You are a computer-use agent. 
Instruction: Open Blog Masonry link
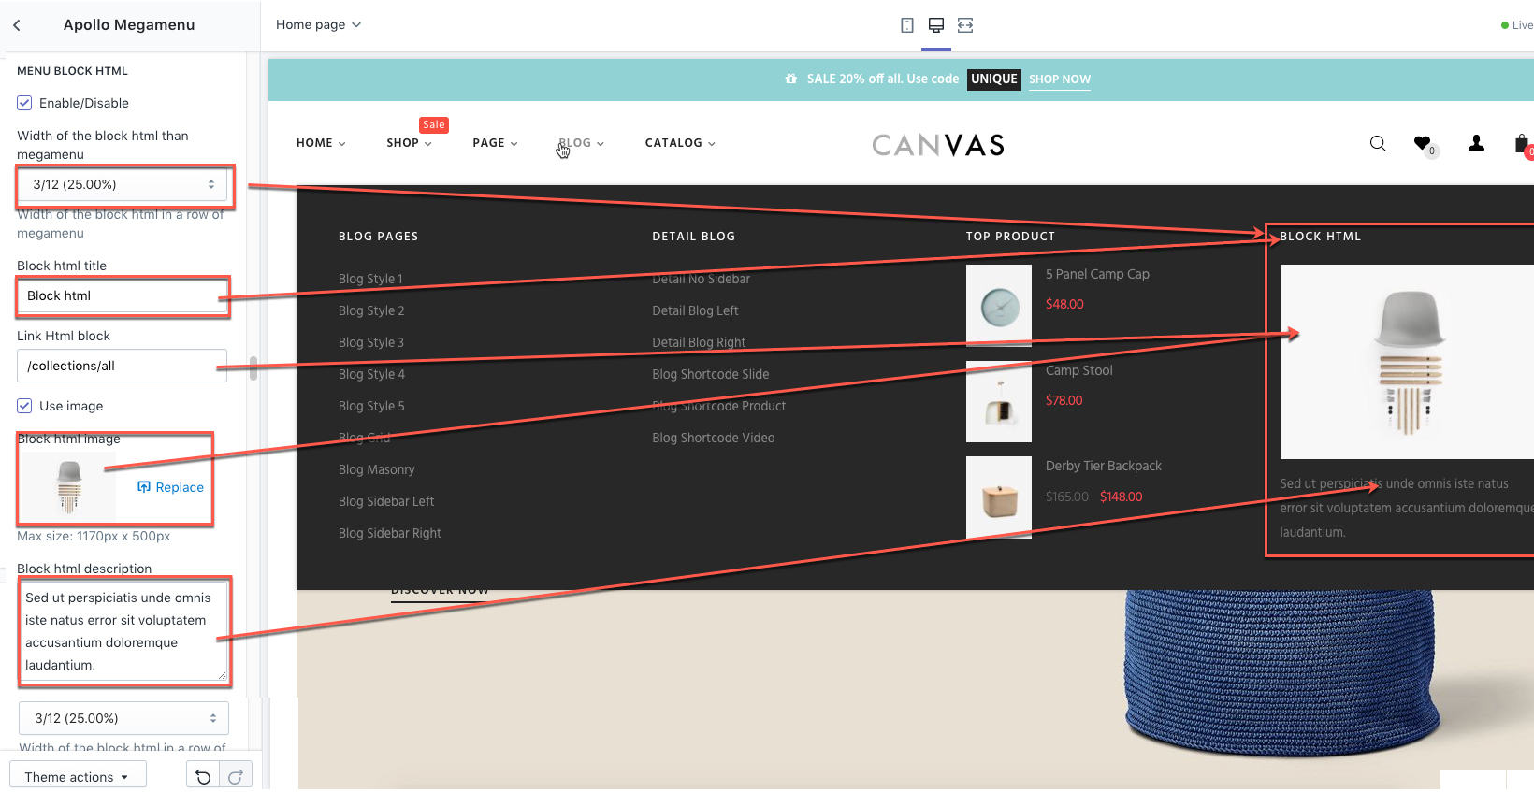[376, 469]
